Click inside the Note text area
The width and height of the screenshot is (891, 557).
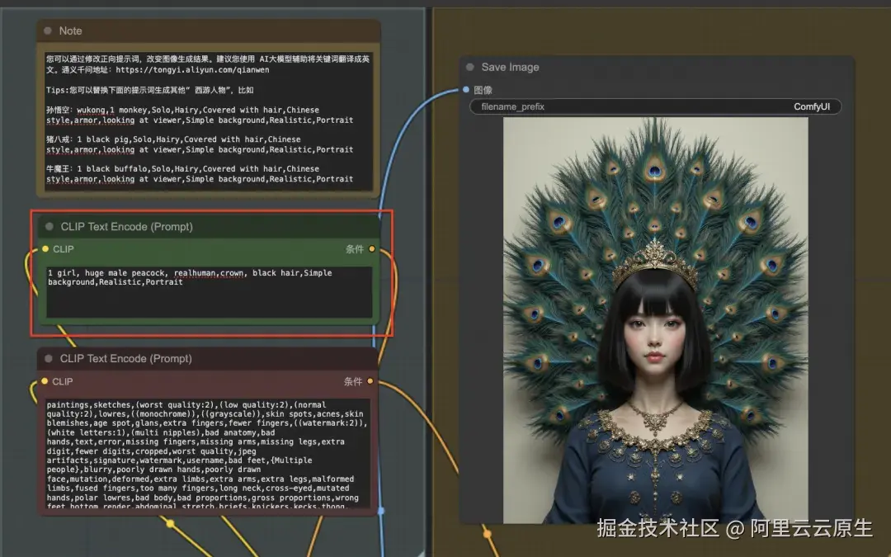coord(208,121)
